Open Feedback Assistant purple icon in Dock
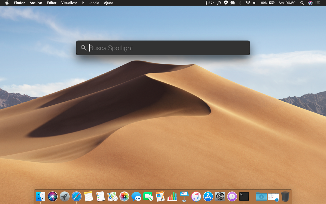 [232, 196]
